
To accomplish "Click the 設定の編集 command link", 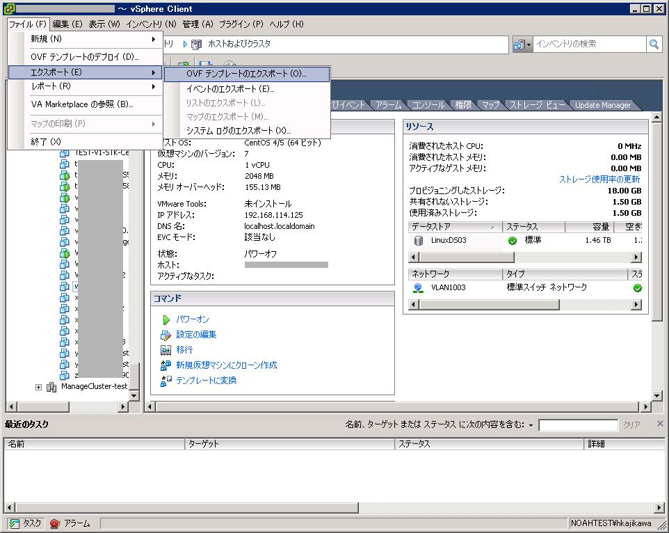I will coord(196,335).
